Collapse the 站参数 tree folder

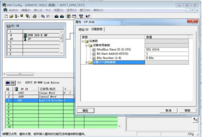click(x=83, y=41)
